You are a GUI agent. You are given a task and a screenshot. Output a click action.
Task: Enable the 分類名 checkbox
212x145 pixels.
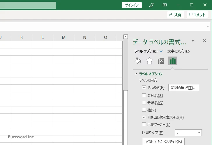(144, 103)
